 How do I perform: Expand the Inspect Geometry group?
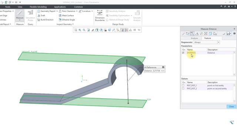pos(65,24)
